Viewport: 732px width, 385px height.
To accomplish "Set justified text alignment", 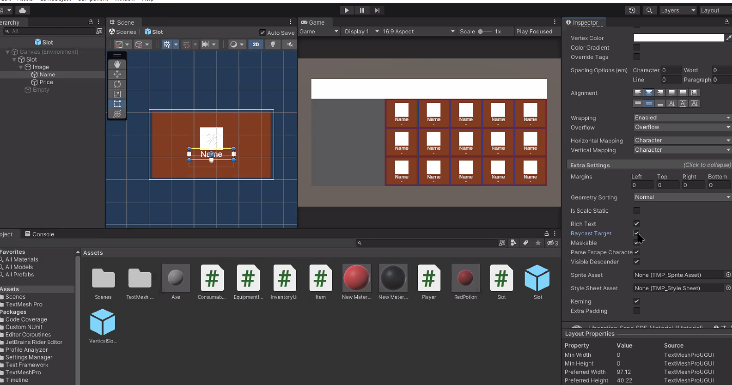I will [x=671, y=93].
